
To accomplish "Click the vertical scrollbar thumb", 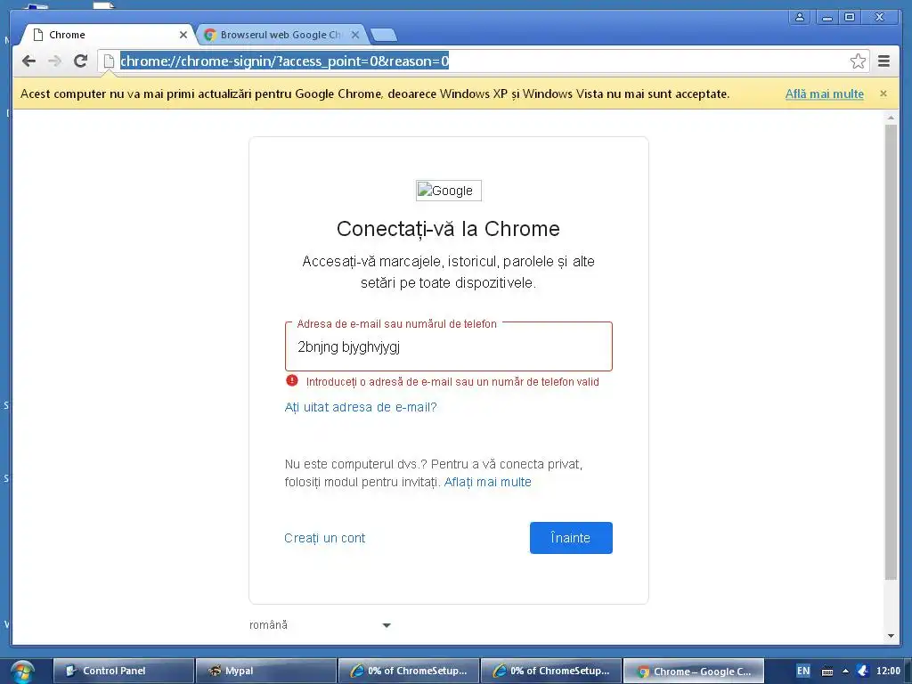I will [891, 352].
